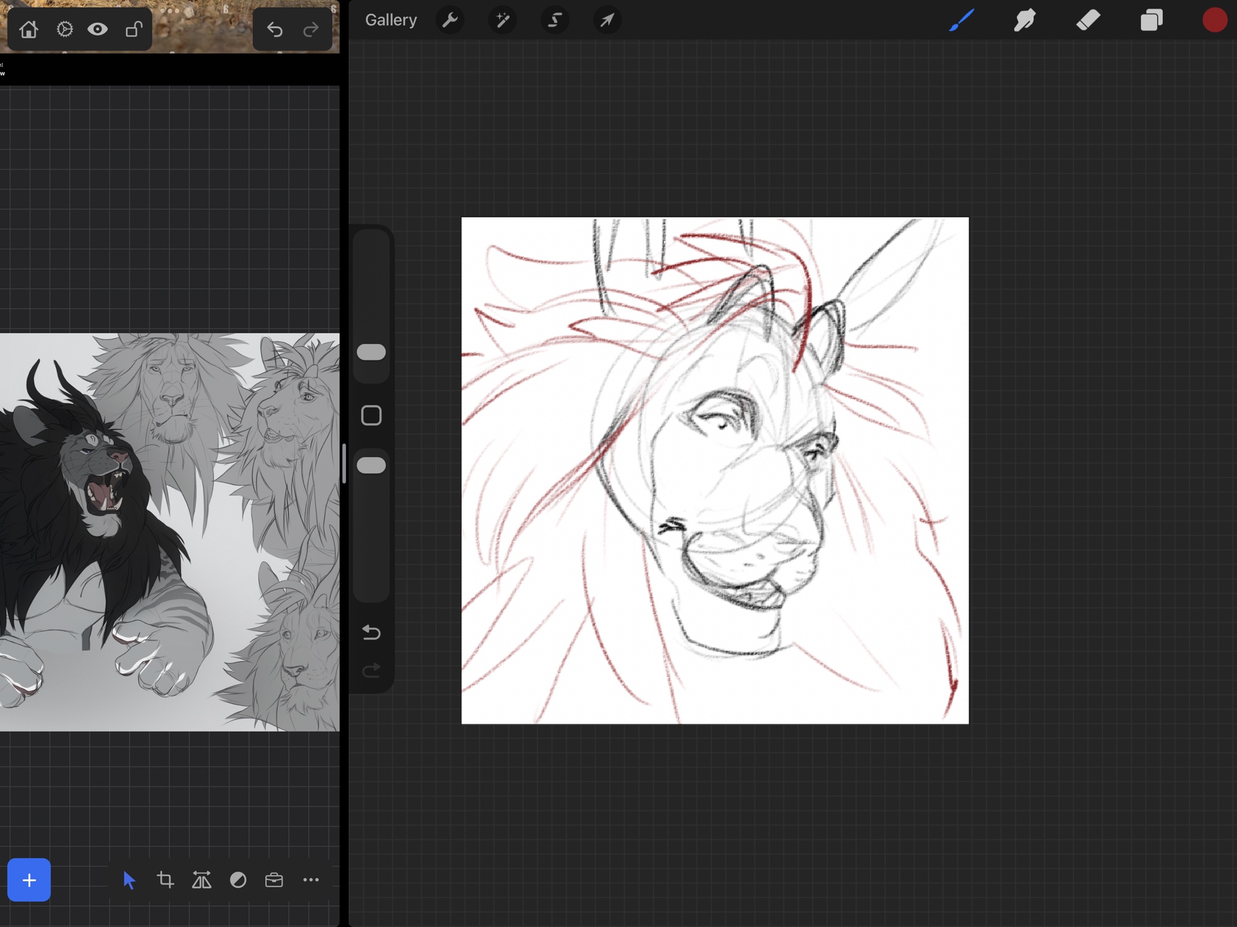
Task: Click the brush size slider handle
Action: 371,352
